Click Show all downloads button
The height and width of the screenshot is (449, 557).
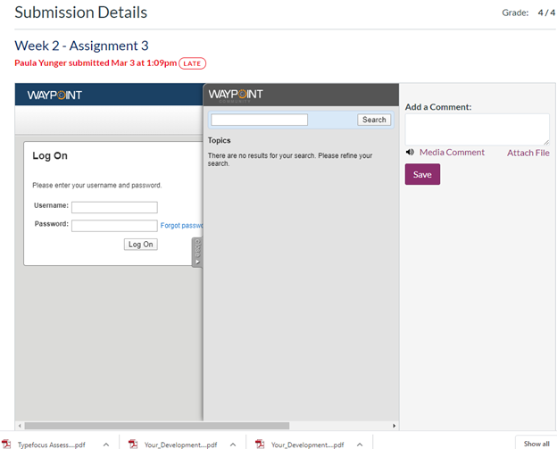(x=536, y=444)
